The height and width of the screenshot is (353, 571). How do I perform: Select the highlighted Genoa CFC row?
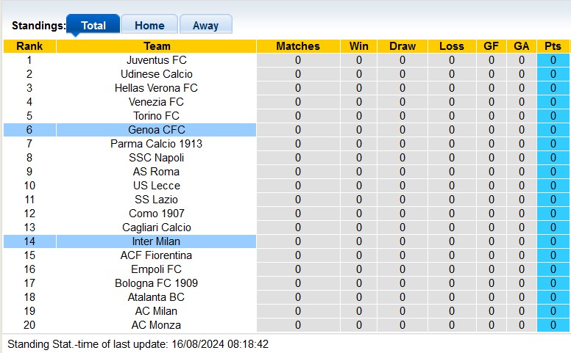tap(157, 130)
